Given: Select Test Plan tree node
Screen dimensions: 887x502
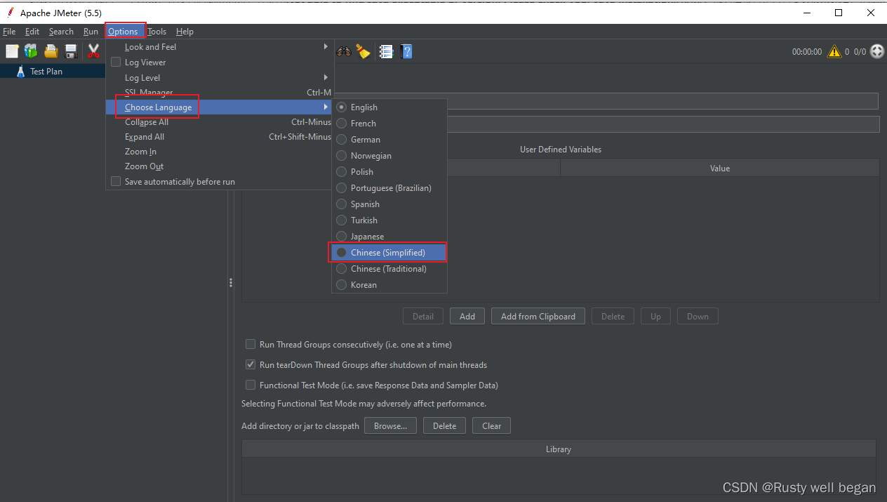Looking at the screenshot, I should (x=46, y=72).
